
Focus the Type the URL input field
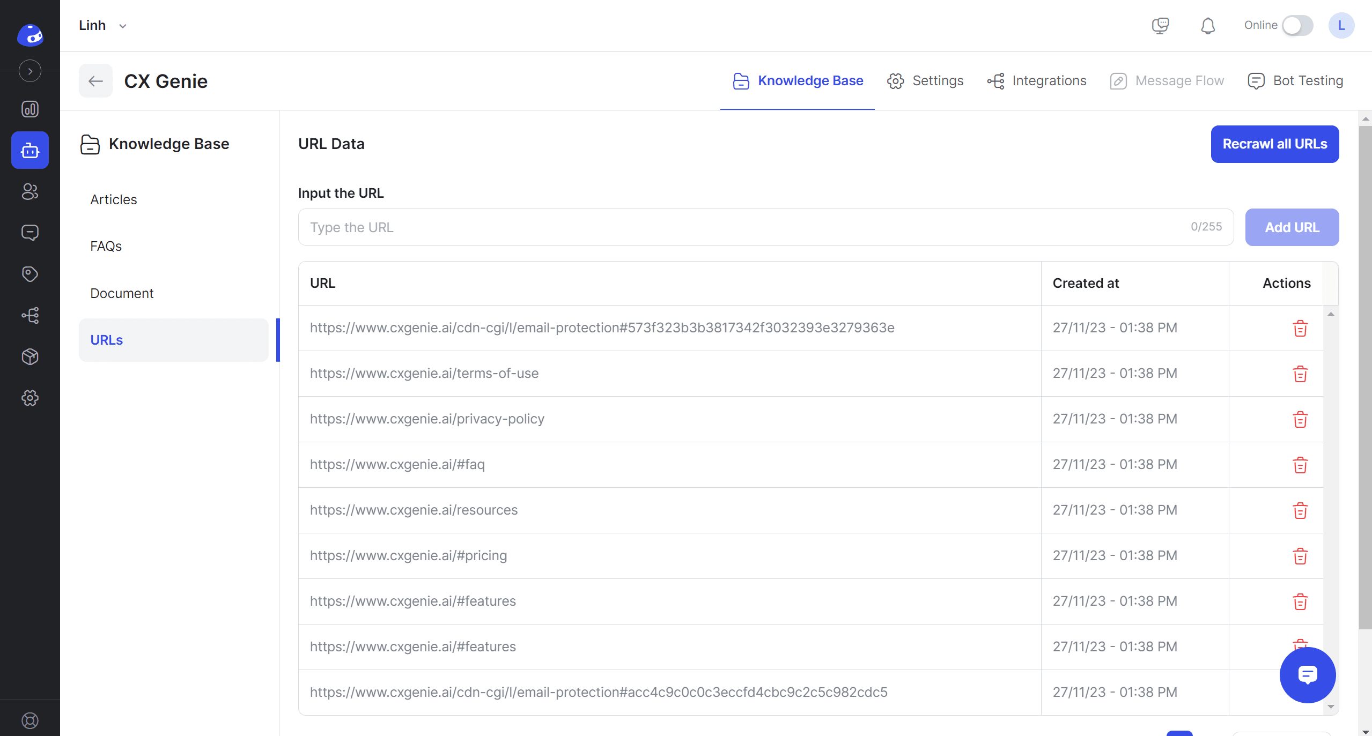point(765,227)
